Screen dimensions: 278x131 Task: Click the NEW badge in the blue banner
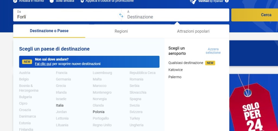pos(27,62)
